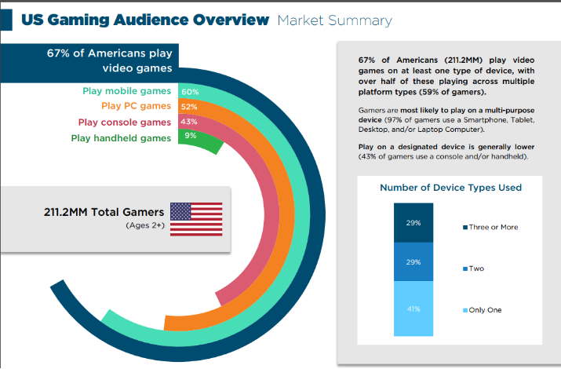Click the Market Summary subtitle text
561x369 pixels.
(x=334, y=20)
